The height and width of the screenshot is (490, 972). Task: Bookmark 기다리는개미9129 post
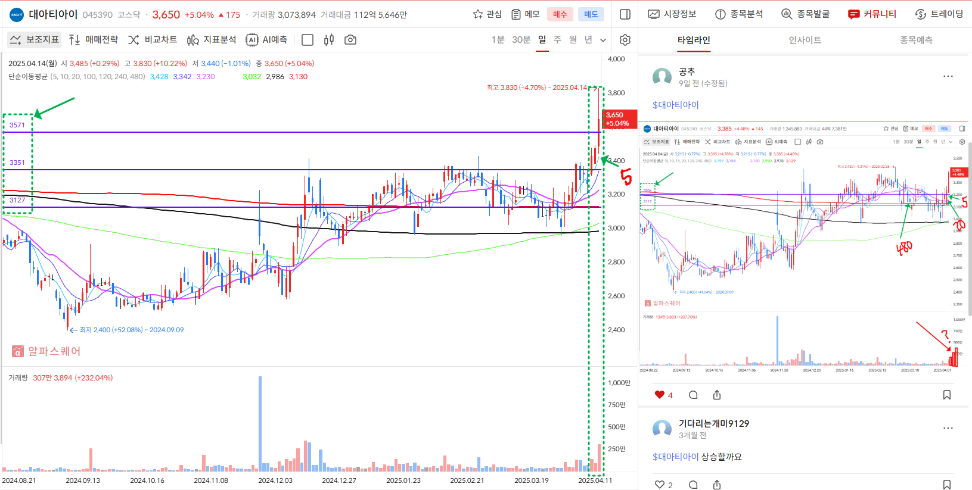947,485
